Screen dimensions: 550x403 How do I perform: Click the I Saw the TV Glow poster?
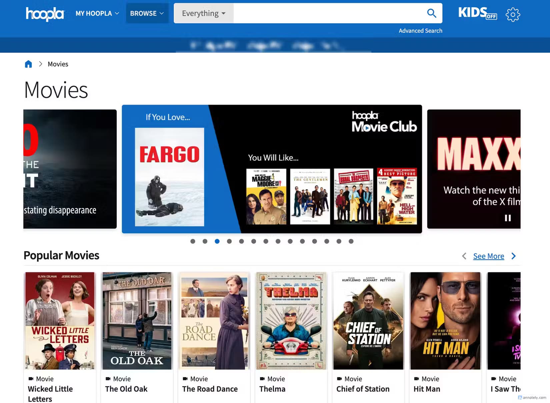coord(504,321)
